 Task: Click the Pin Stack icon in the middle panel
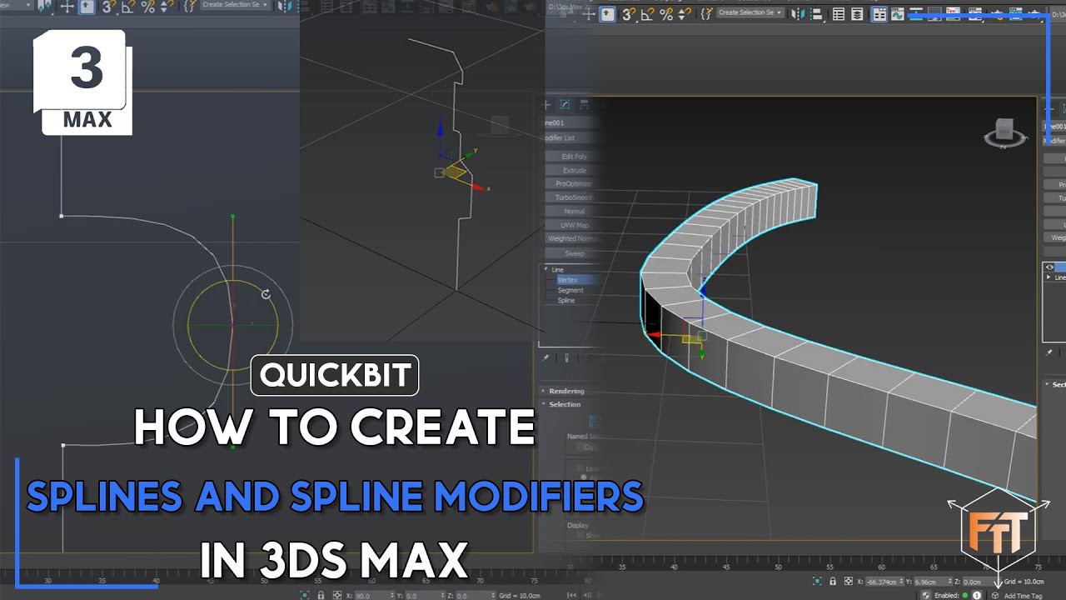[545, 358]
